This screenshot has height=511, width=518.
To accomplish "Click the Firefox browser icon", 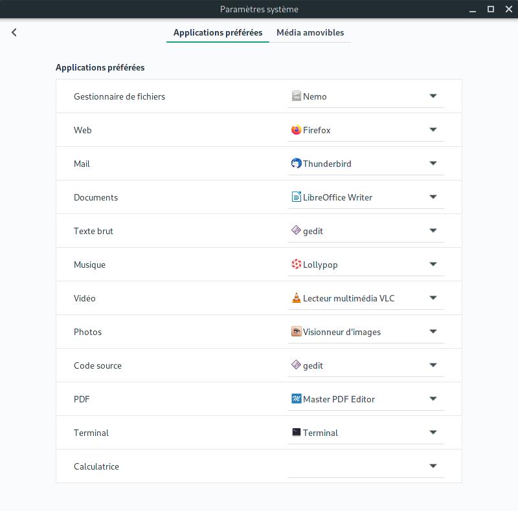I will point(297,130).
